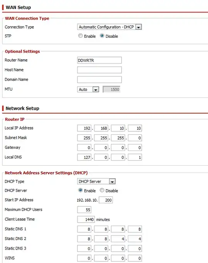Click the WAN Connection Type section title
The width and height of the screenshot is (208, 263).
[x=27, y=18]
